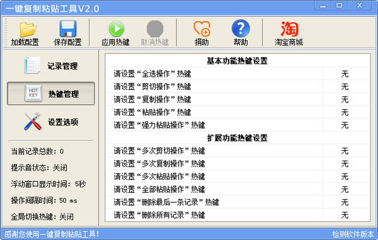Image resolution: width=378 pixels, height=240 pixels.
Task: Click the 当前记录总数: 0 status text
Action: pos(37,151)
